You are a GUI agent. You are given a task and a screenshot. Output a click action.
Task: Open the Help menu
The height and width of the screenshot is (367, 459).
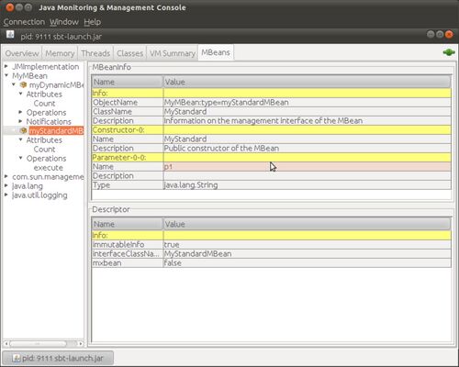(92, 22)
